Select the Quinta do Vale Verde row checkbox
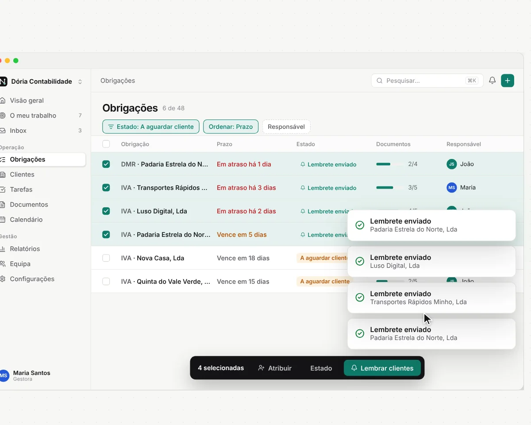531x425 pixels. point(106,281)
